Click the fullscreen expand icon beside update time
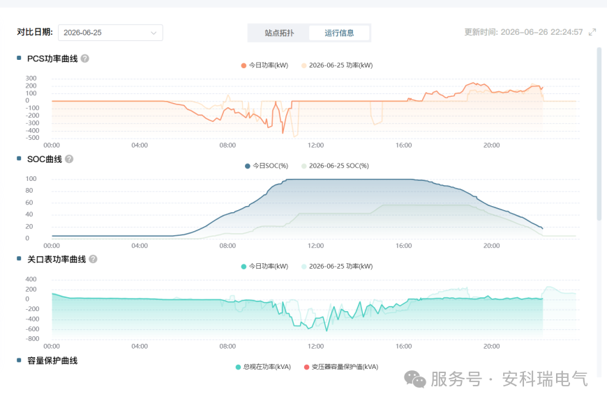Viewport: 607px width, 403px height. [x=592, y=33]
